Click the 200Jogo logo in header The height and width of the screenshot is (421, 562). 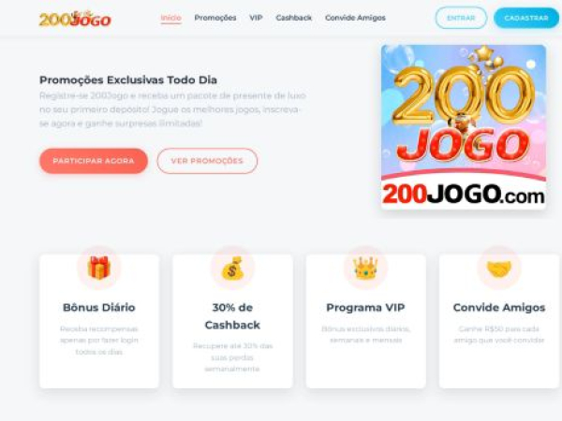coord(75,19)
